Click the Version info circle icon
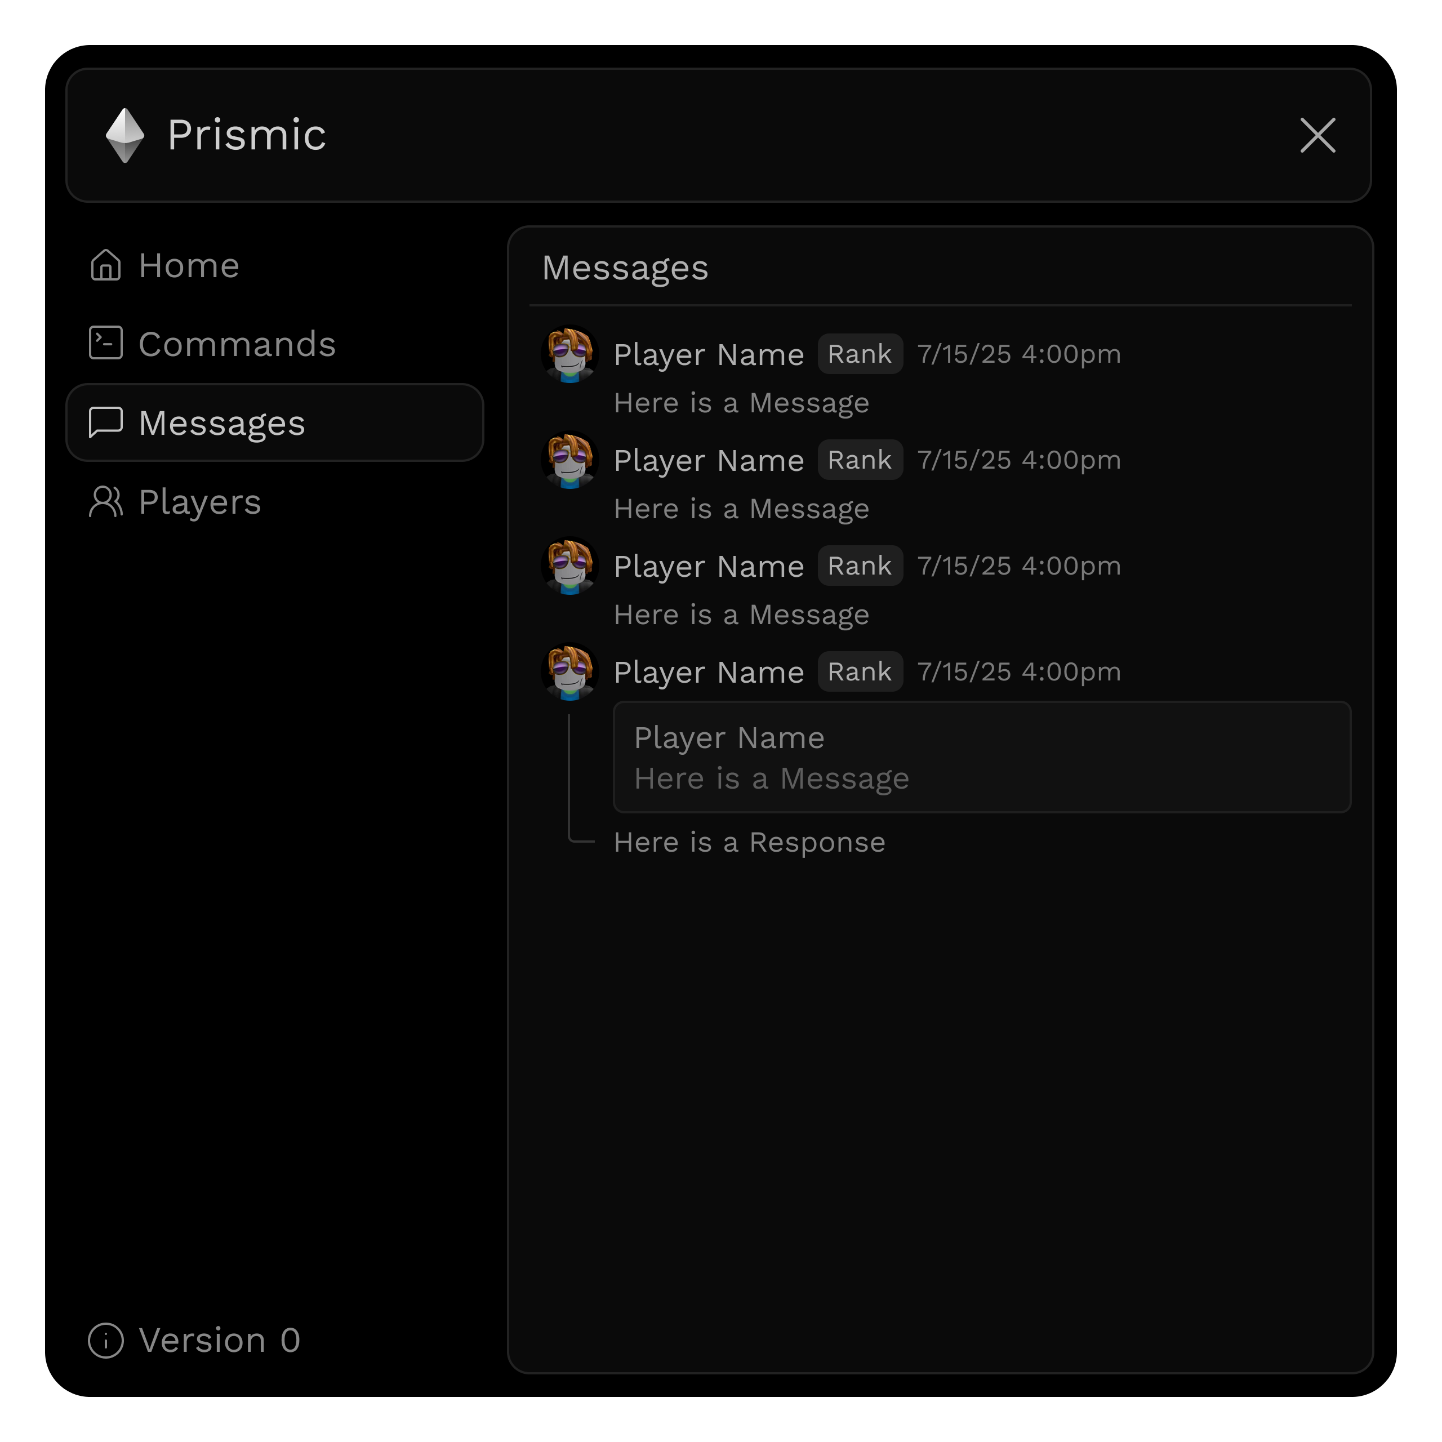Screen dimensions: 1442x1442 (105, 1341)
